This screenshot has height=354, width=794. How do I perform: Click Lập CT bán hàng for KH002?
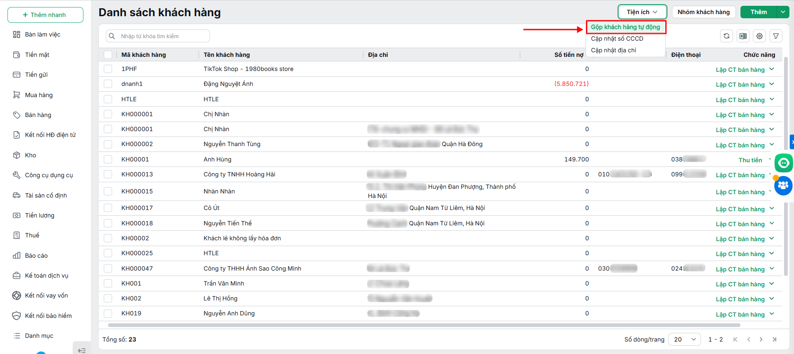click(740, 299)
